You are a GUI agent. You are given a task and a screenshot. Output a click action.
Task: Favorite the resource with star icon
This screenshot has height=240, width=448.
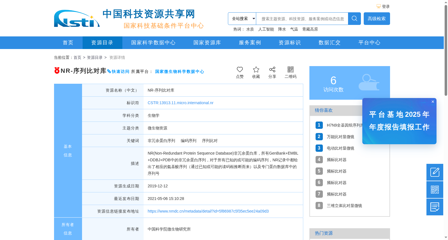(x=256, y=69)
